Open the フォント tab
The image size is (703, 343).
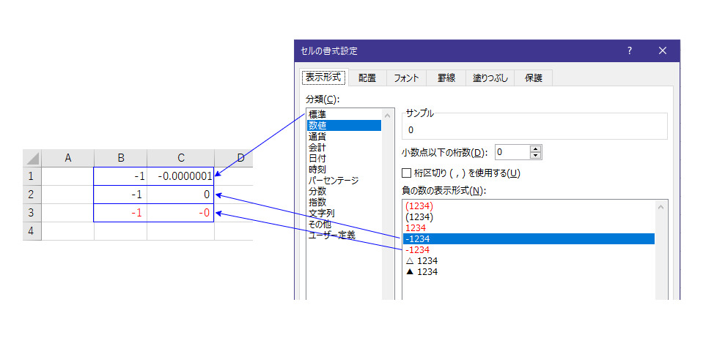click(406, 78)
